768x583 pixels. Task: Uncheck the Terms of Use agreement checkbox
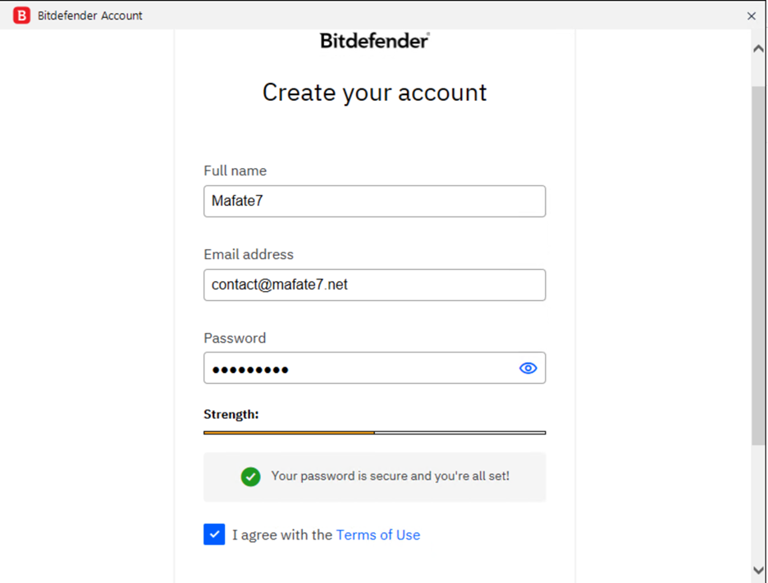214,535
